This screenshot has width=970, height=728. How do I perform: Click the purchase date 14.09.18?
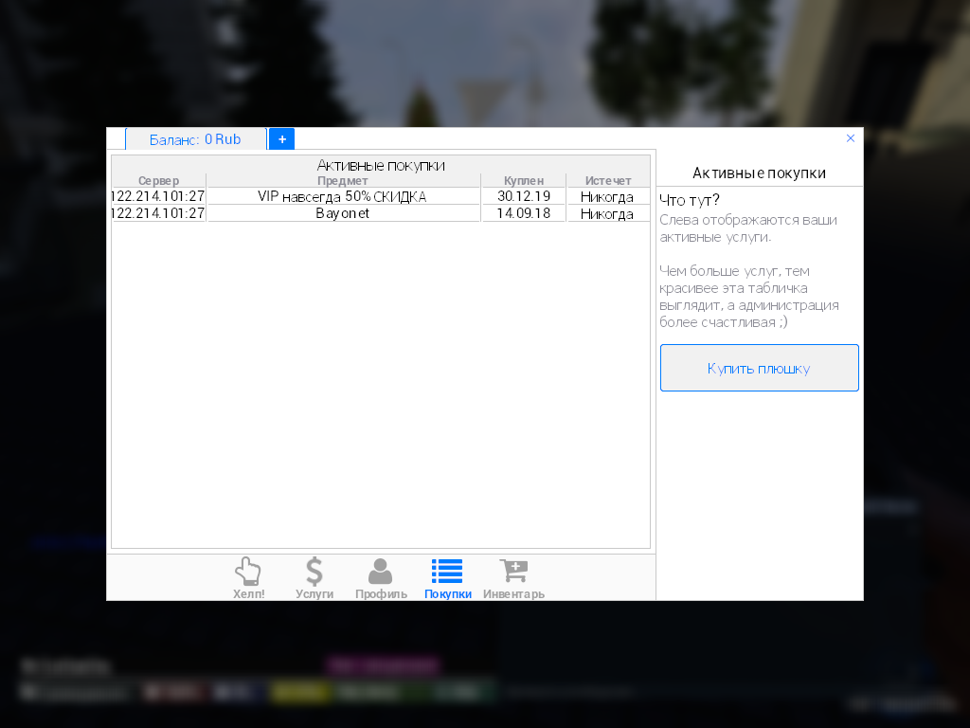(523, 213)
